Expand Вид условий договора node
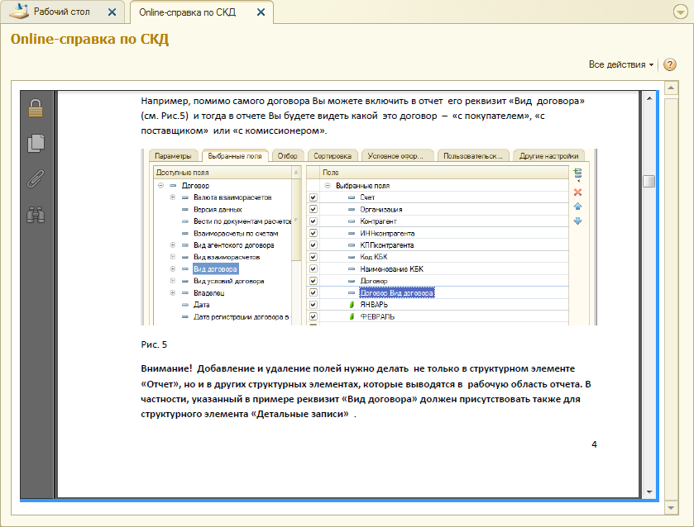Viewport: 694px width, 527px height. (x=173, y=281)
